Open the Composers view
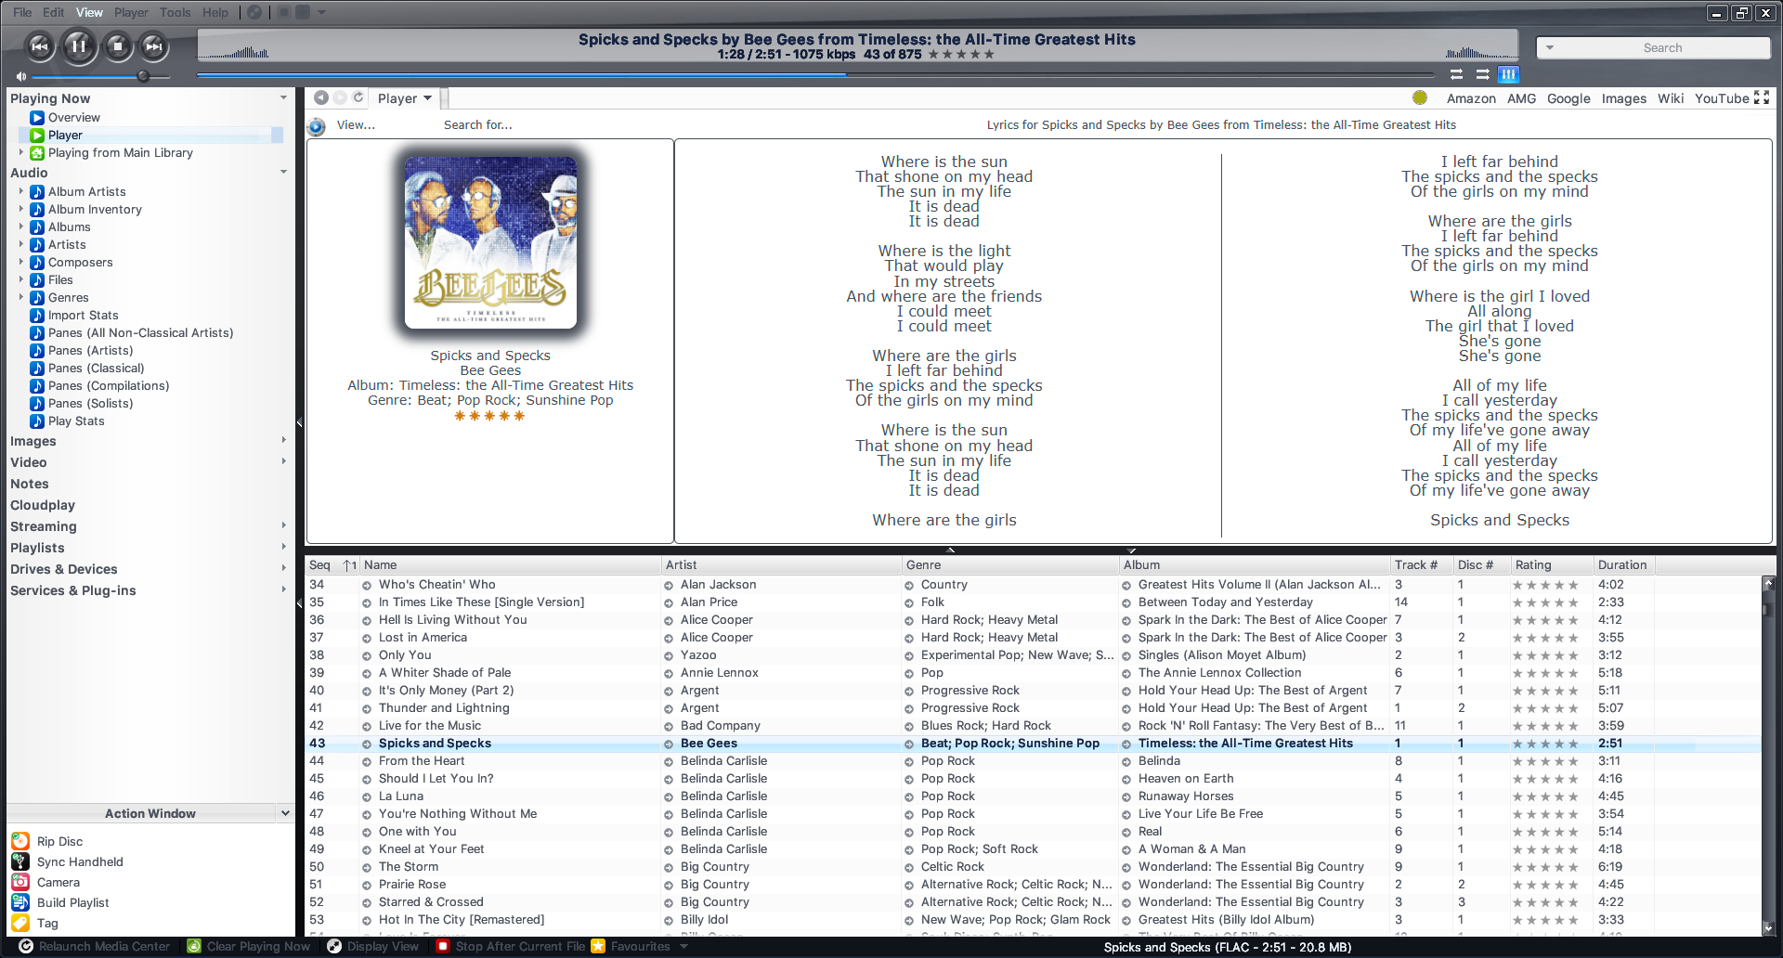The height and width of the screenshot is (958, 1783). tap(80, 263)
